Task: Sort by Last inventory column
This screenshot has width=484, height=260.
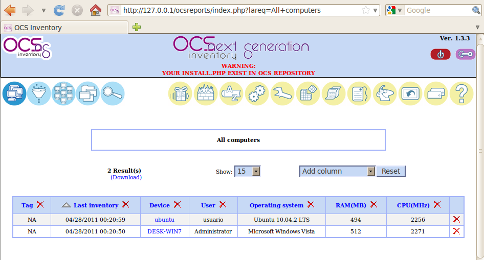Action: (96, 205)
